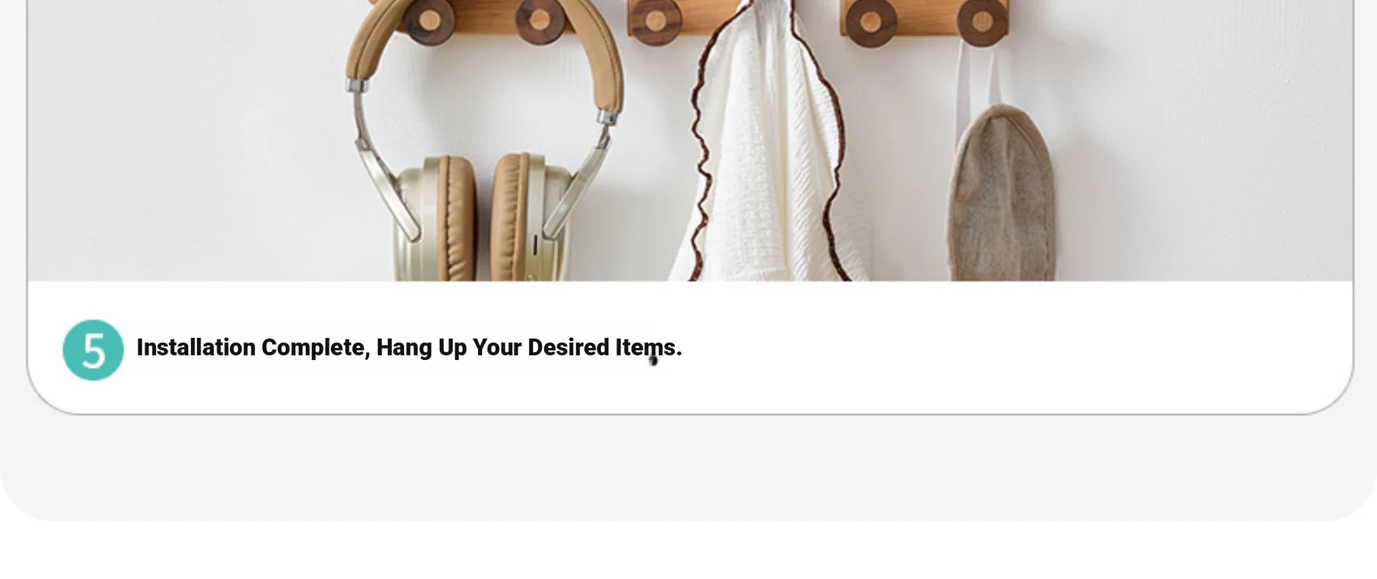Image resolution: width=1377 pixels, height=579 pixels.
Task: Click the left ear cup of the headphones
Action: [x=437, y=218]
